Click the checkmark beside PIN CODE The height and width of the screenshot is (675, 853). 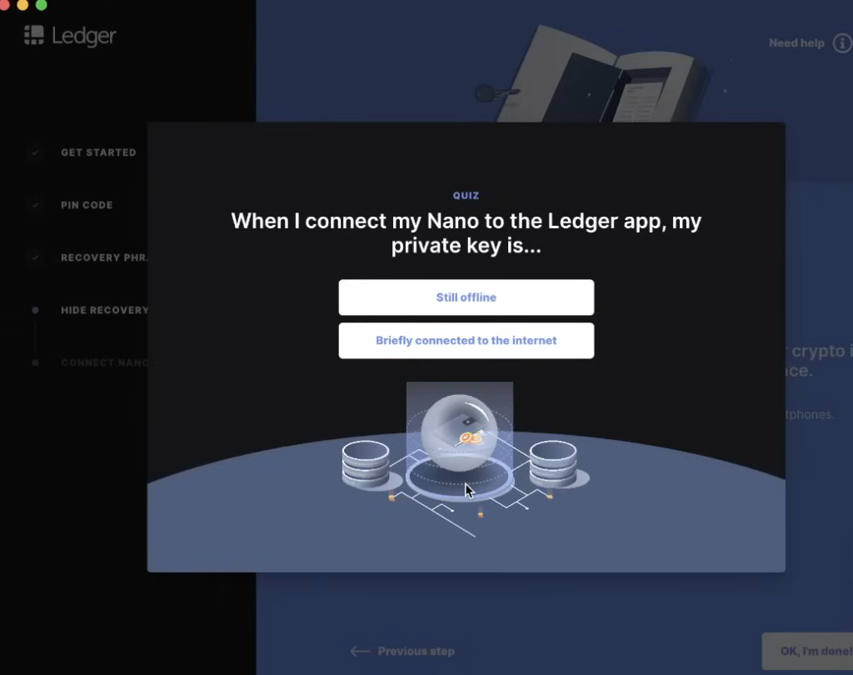pyautogui.click(x=35, y=205)
